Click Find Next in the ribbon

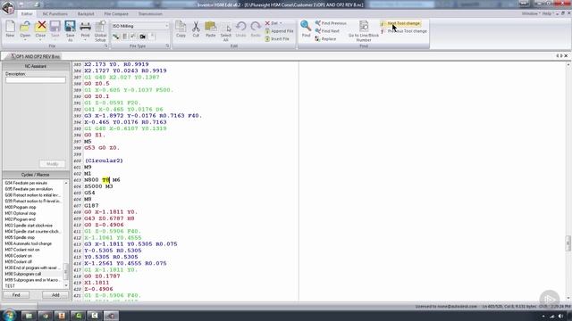pos(327,31)
